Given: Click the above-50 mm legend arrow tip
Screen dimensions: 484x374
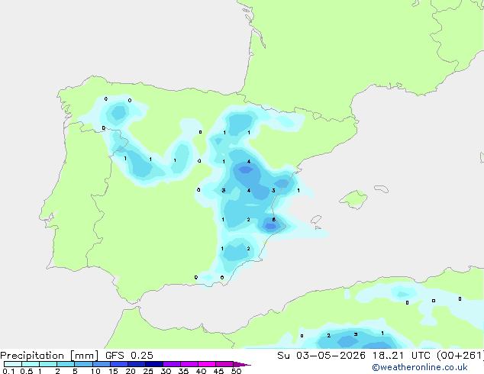Looking at the screenshot, I should [242, 364].
